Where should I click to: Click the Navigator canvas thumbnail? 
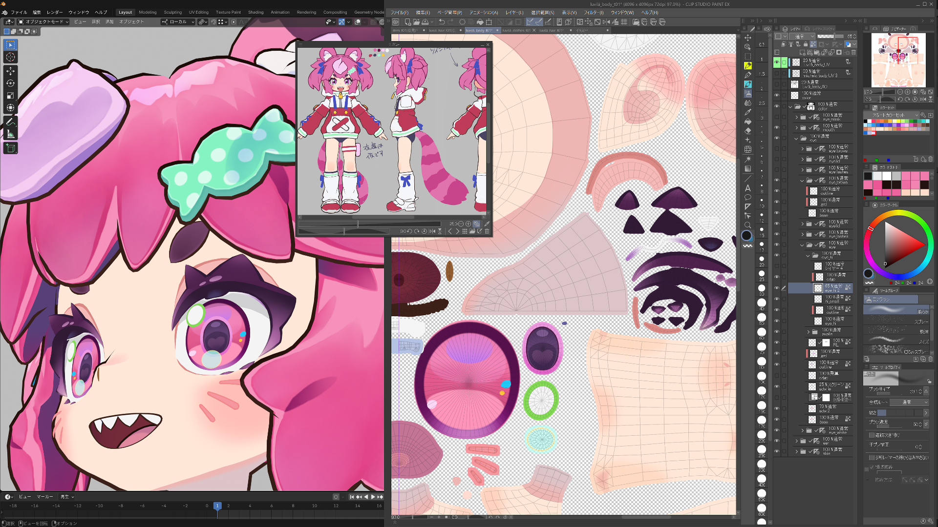[898, 60]
